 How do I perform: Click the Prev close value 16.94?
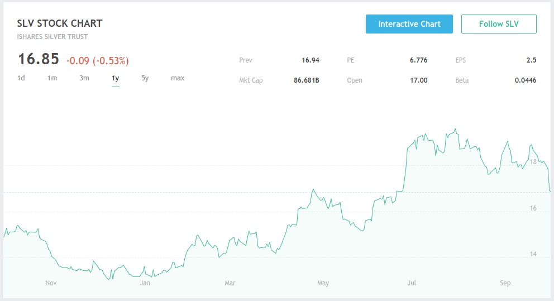pyautogui.click(x=310, y=60)
